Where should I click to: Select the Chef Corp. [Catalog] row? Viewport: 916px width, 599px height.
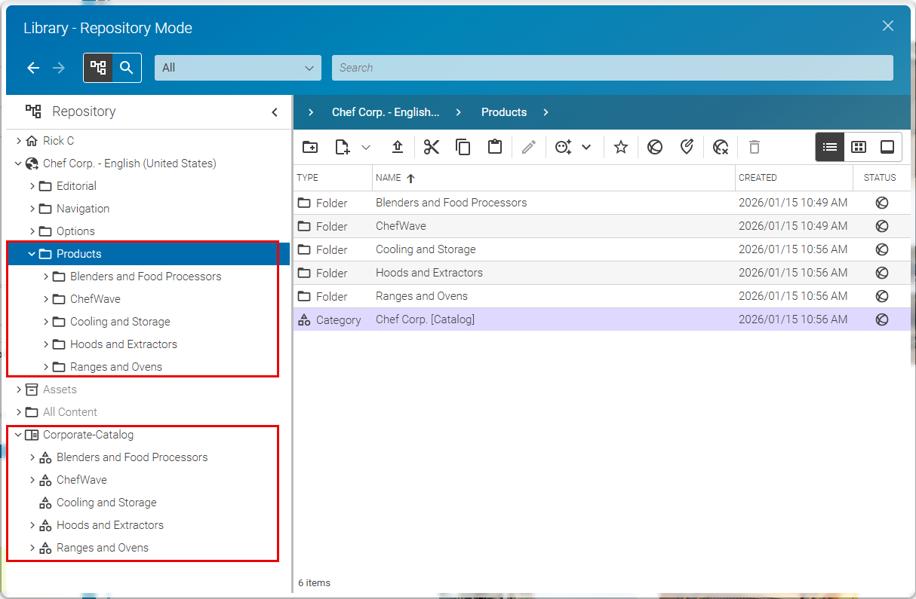(x=426, y=319)
